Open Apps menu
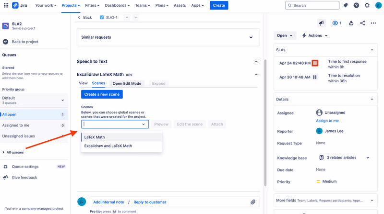Image resolution: width=384 pixels, height=214 pixels. pos(197,5)
